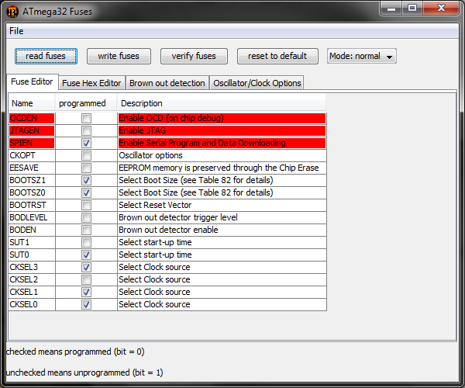The width and height of the screenshot is (465, 388).
Task: Uncheck the CKSEL0 programmed checkbox
Action: coord(86,304)
